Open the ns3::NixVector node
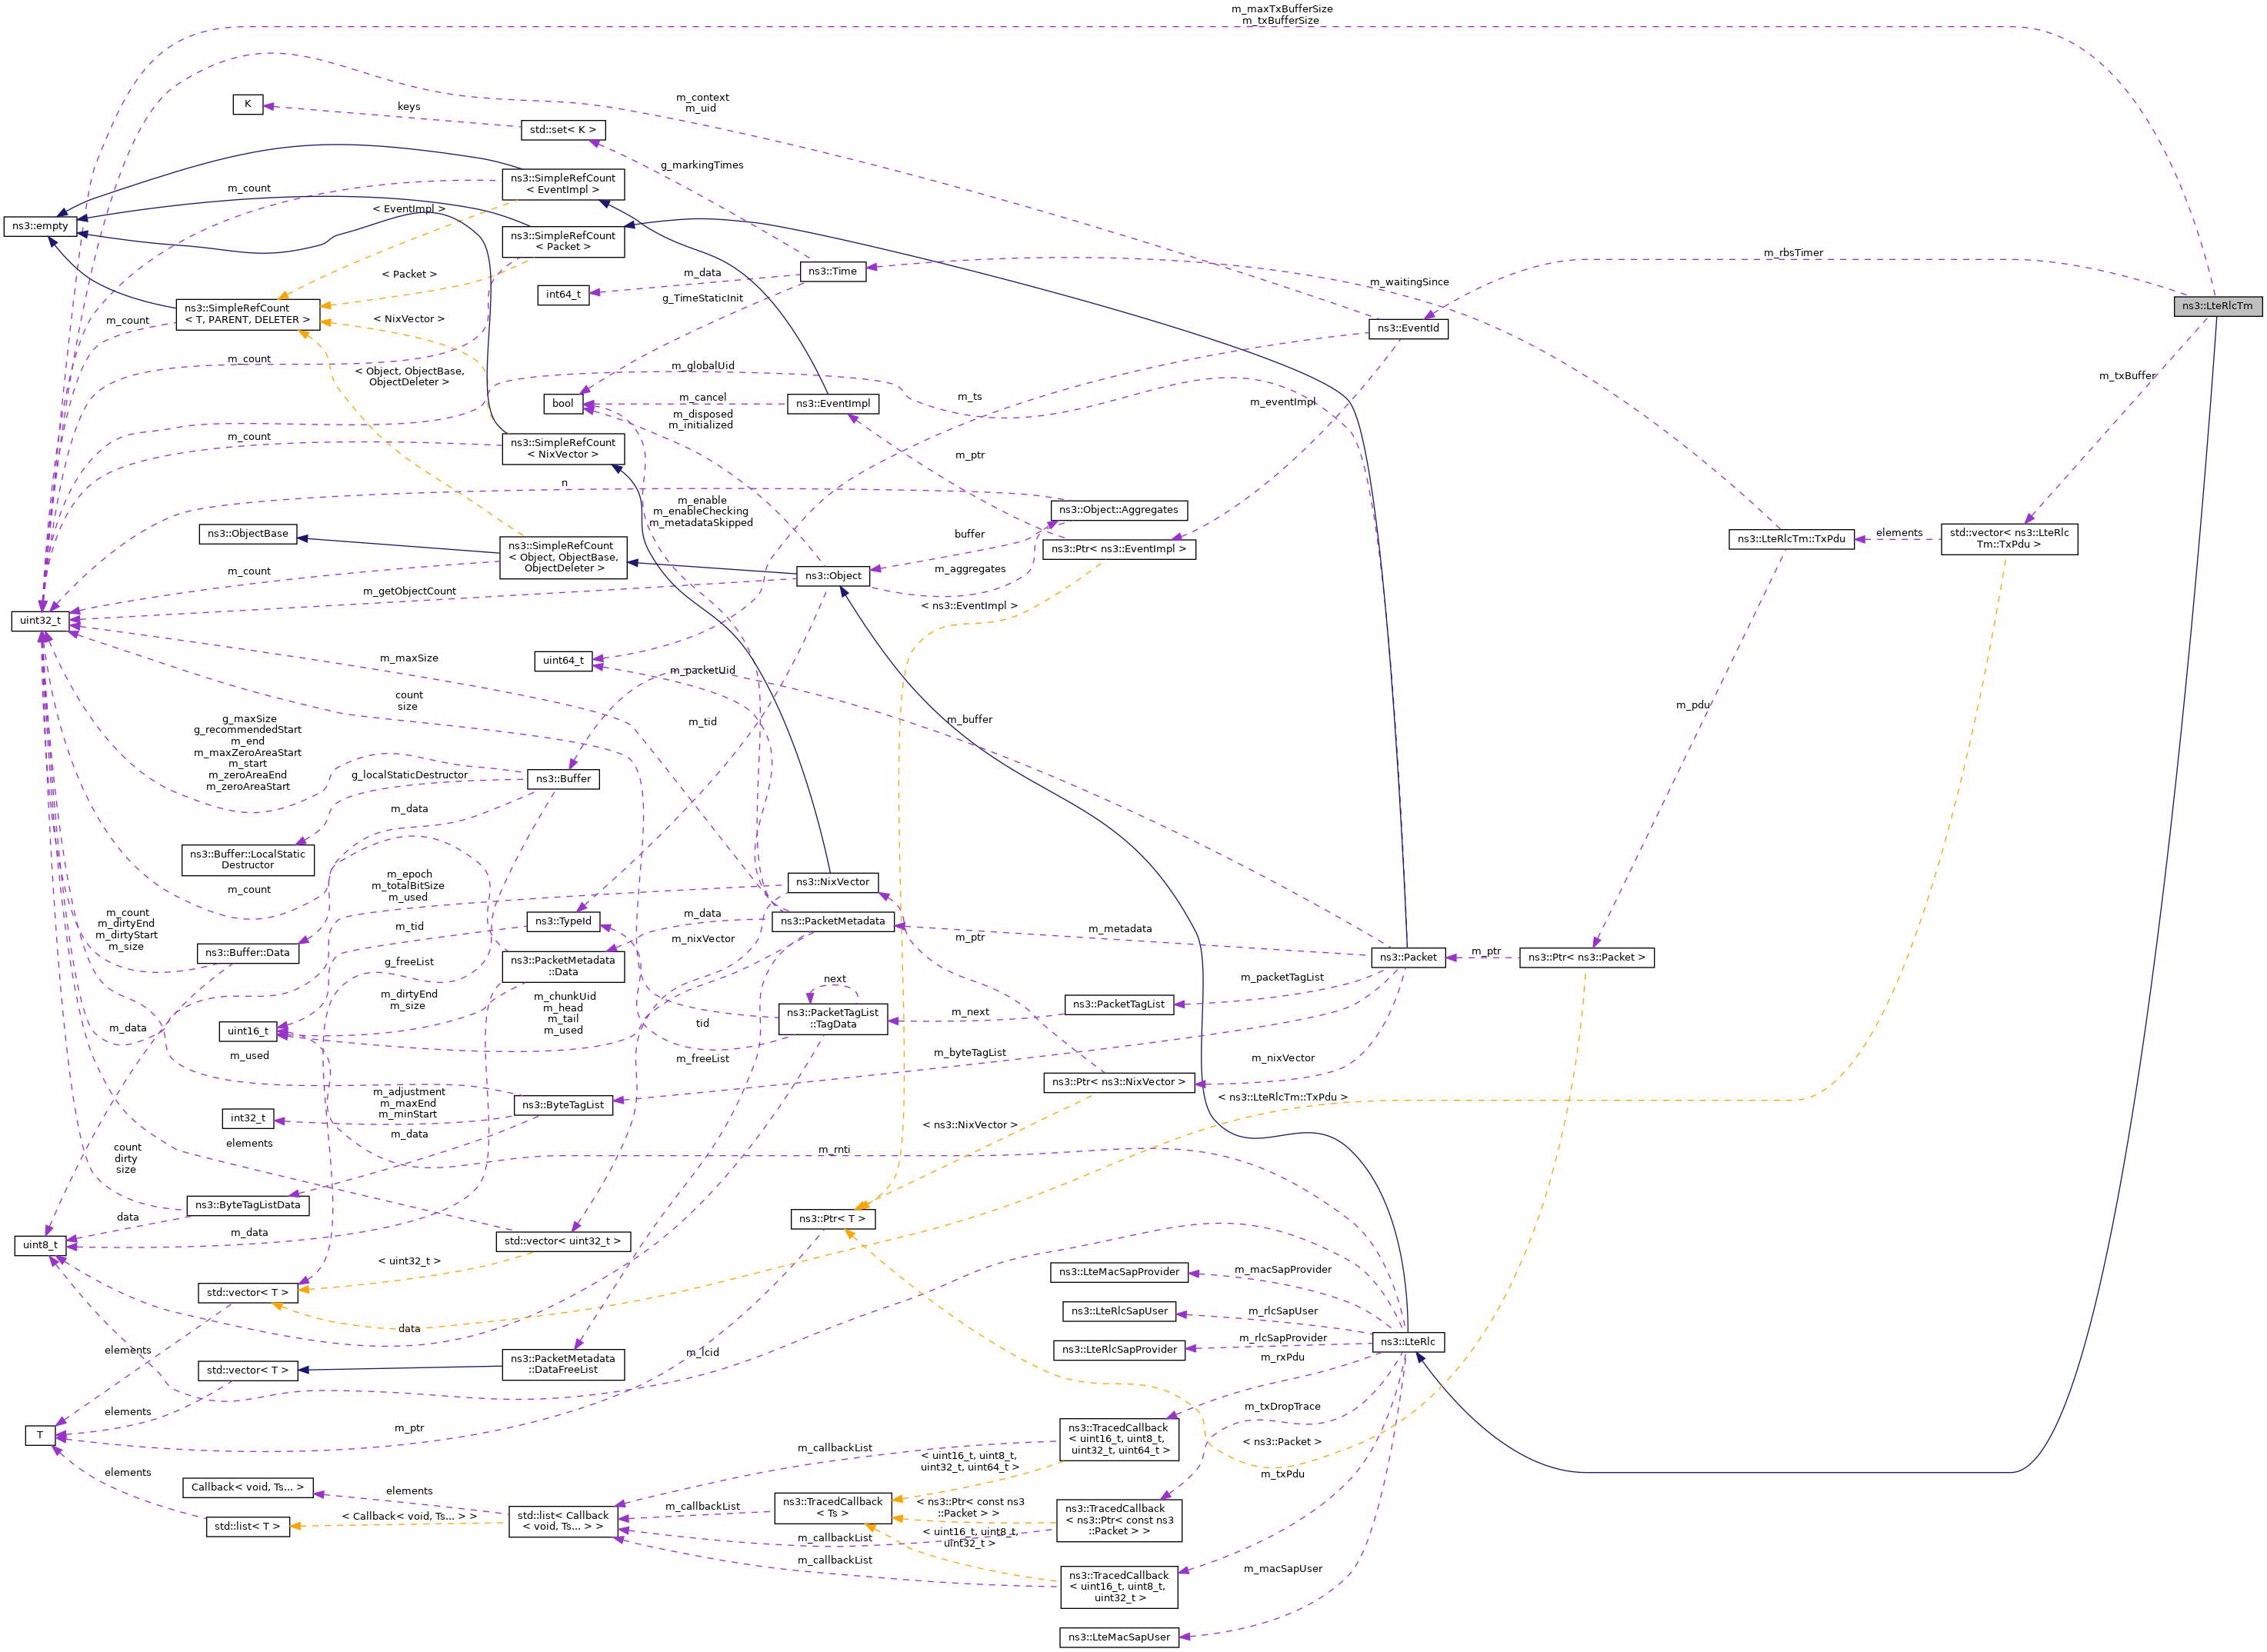Image resolution: width=2267 pixels, height=1652 pixels. pyautogui.click(x=832, y=881)
